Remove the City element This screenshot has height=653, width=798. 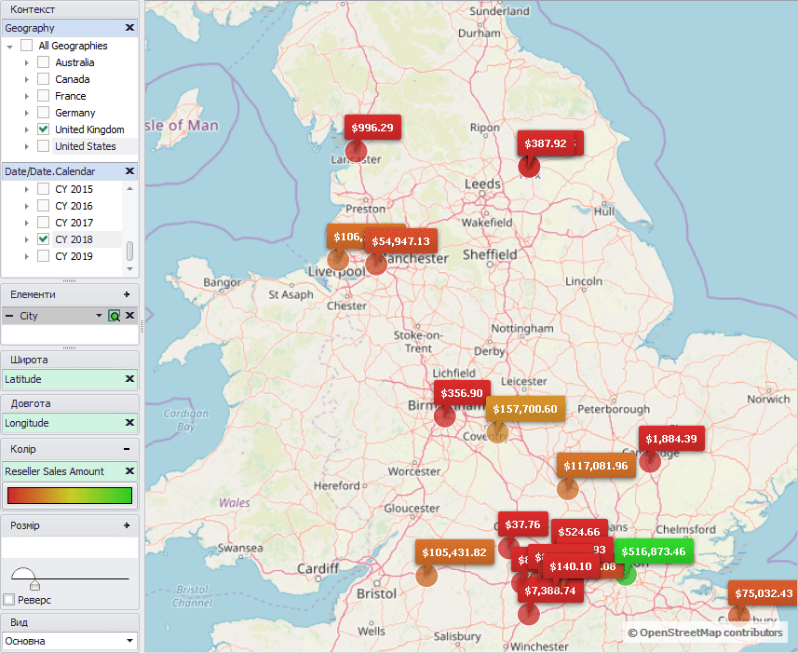pos(129,316)
